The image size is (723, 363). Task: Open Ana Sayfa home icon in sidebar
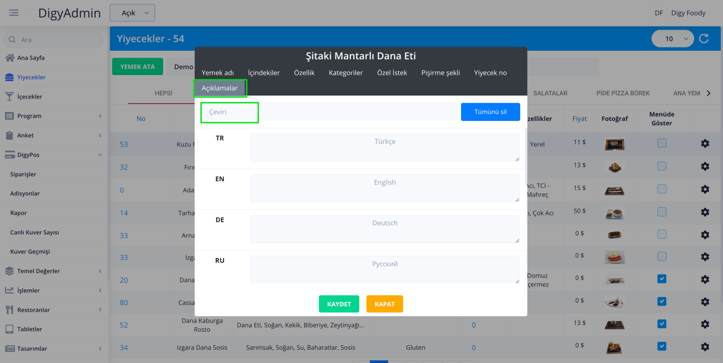9,58
